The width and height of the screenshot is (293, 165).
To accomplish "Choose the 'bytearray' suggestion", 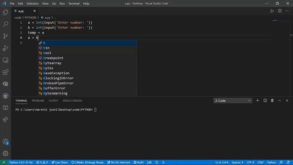I will pos(87,63).
